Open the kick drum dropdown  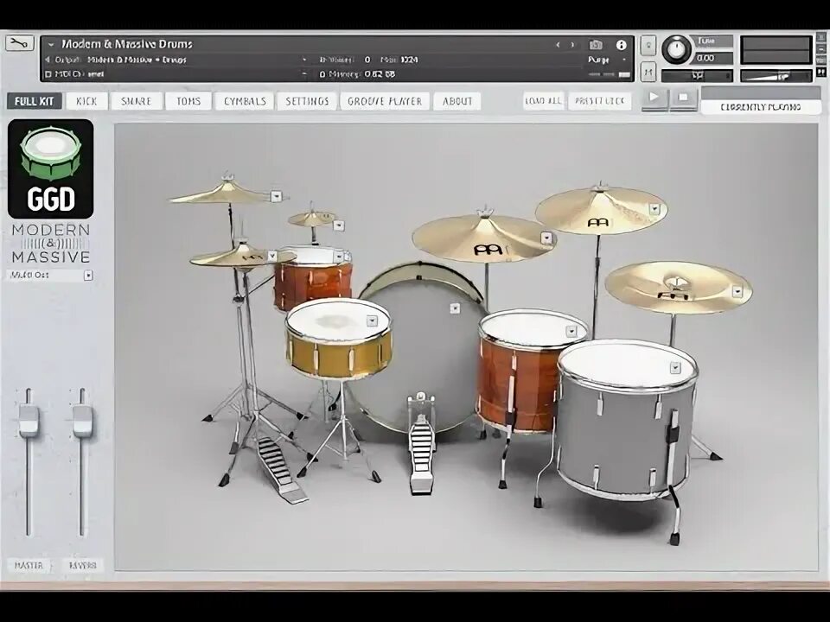pyautogui.click(x=455, y=308)
